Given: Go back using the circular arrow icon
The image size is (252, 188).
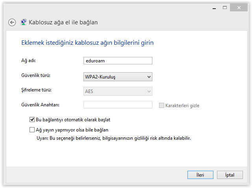Looking at the screenshot, I should 12,22.
